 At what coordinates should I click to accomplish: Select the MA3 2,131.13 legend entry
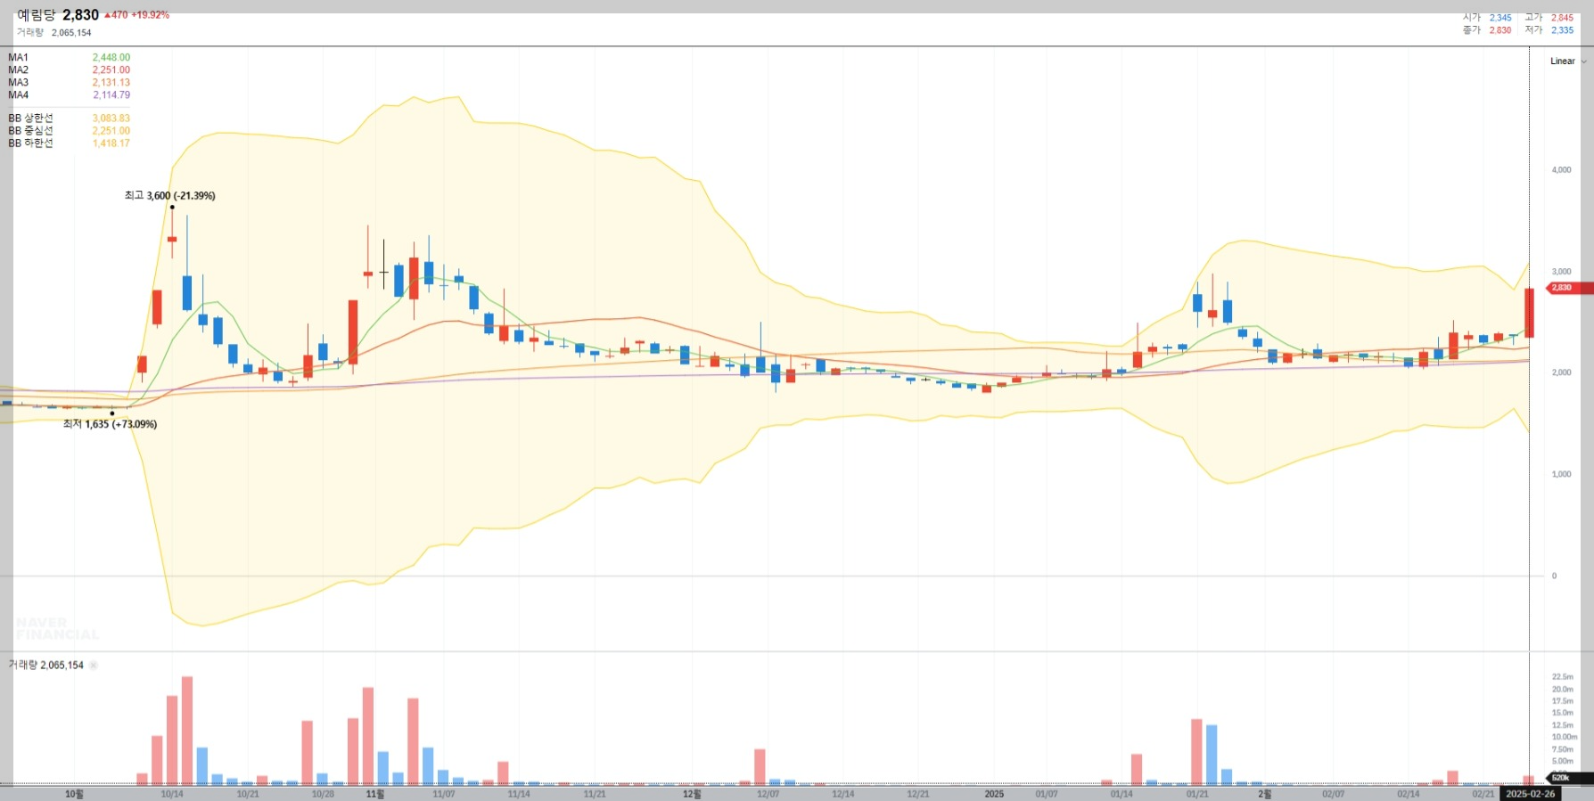(x=69, y=83)
